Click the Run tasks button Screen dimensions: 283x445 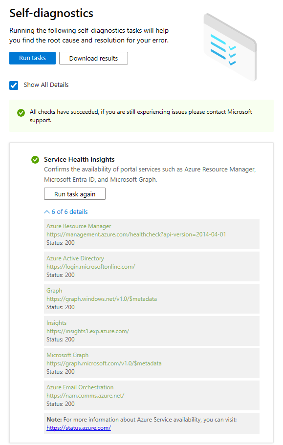click(x=32, y=58)
